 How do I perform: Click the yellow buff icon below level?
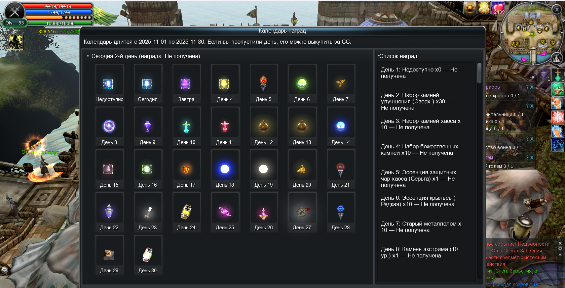(15, 42)
